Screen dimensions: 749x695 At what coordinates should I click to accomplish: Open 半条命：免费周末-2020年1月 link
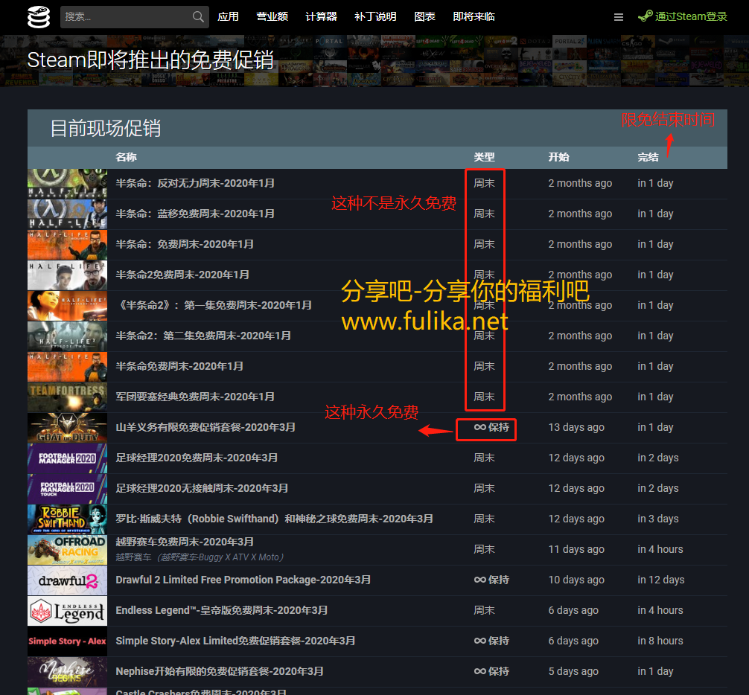tap(185, 244)
